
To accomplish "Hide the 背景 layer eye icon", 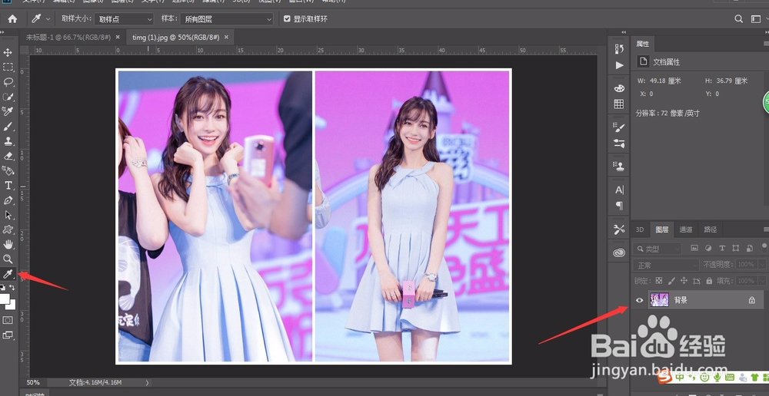I will [639, 300].
